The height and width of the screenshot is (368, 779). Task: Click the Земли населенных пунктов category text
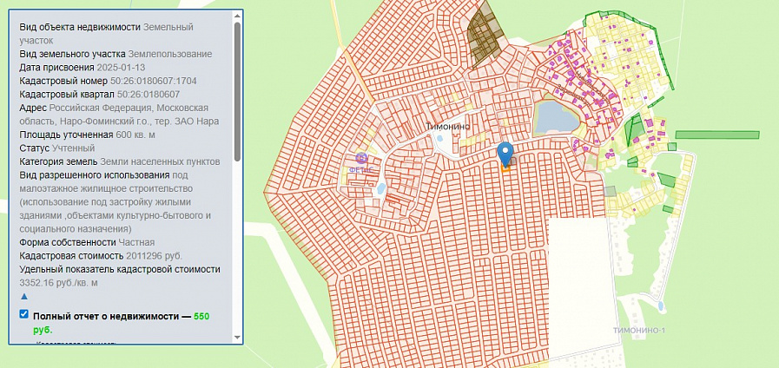[x=160, y=161]
